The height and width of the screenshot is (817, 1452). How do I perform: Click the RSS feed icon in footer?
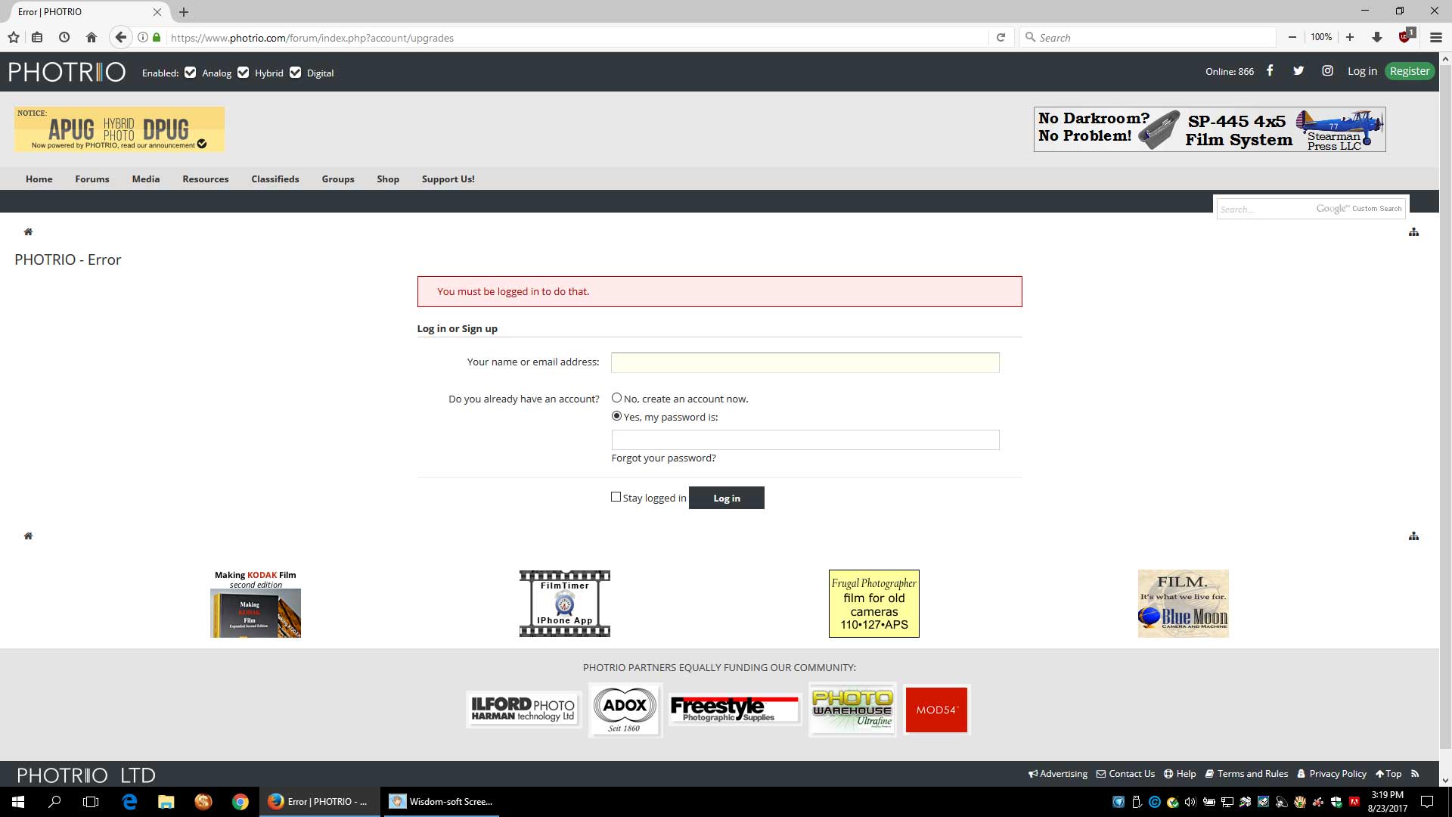click(x=1415, y=773)
